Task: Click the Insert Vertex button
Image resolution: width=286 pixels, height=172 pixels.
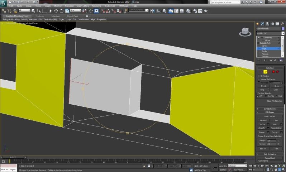Action: click(x=270, y=116)
